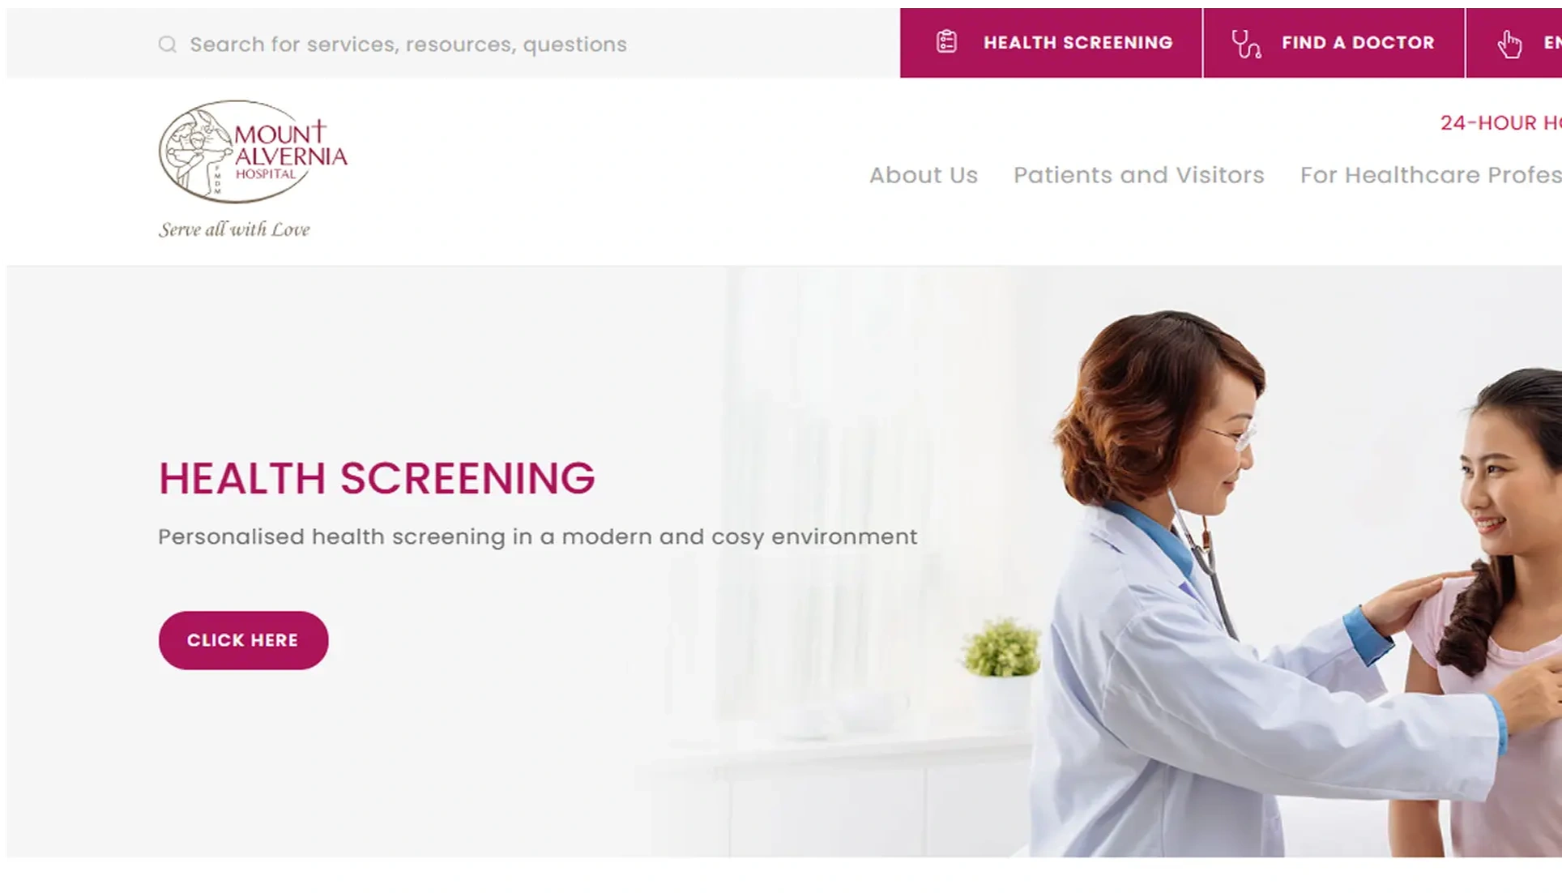Screen dimensions: 1562x893
Task: Click the stethoscope icon for Find a Doctor
Action: click(1246, 44)
